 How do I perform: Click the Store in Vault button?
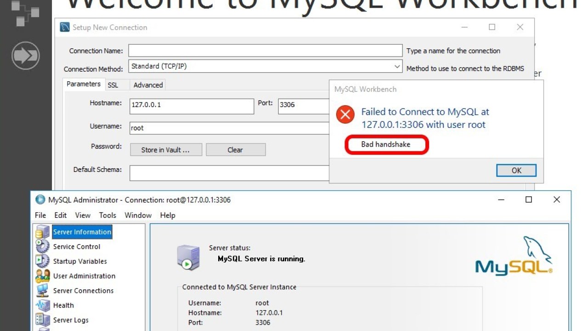[x=165, y=150]
